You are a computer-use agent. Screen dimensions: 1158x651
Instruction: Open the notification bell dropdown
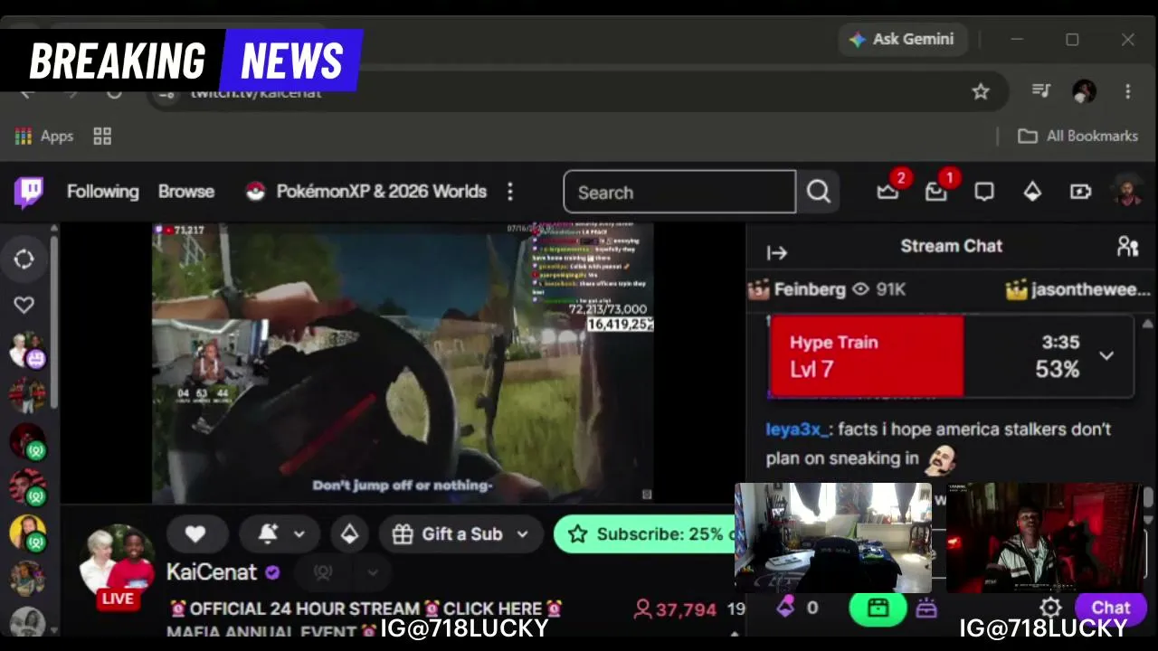pos(280,534)
